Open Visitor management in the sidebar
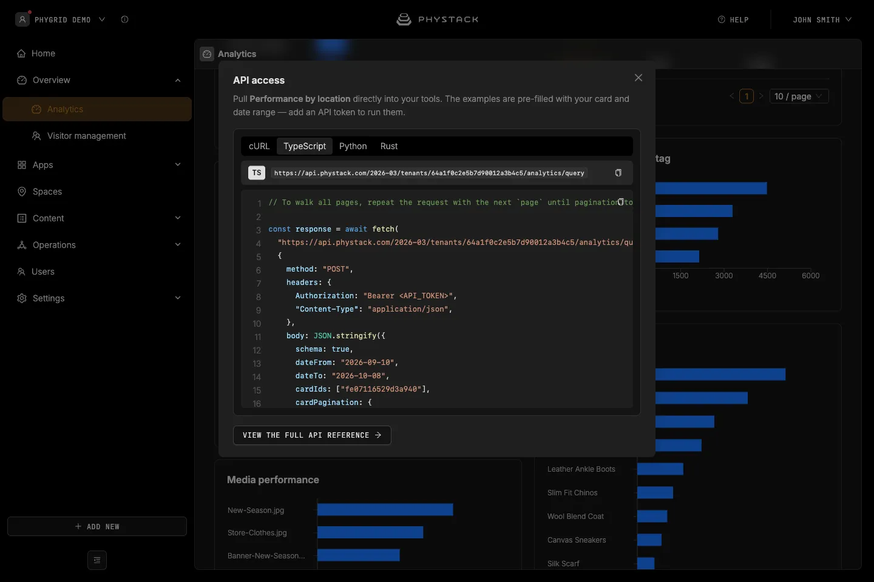The height and width of the screenshot is (582, 874). pos(97,136)
